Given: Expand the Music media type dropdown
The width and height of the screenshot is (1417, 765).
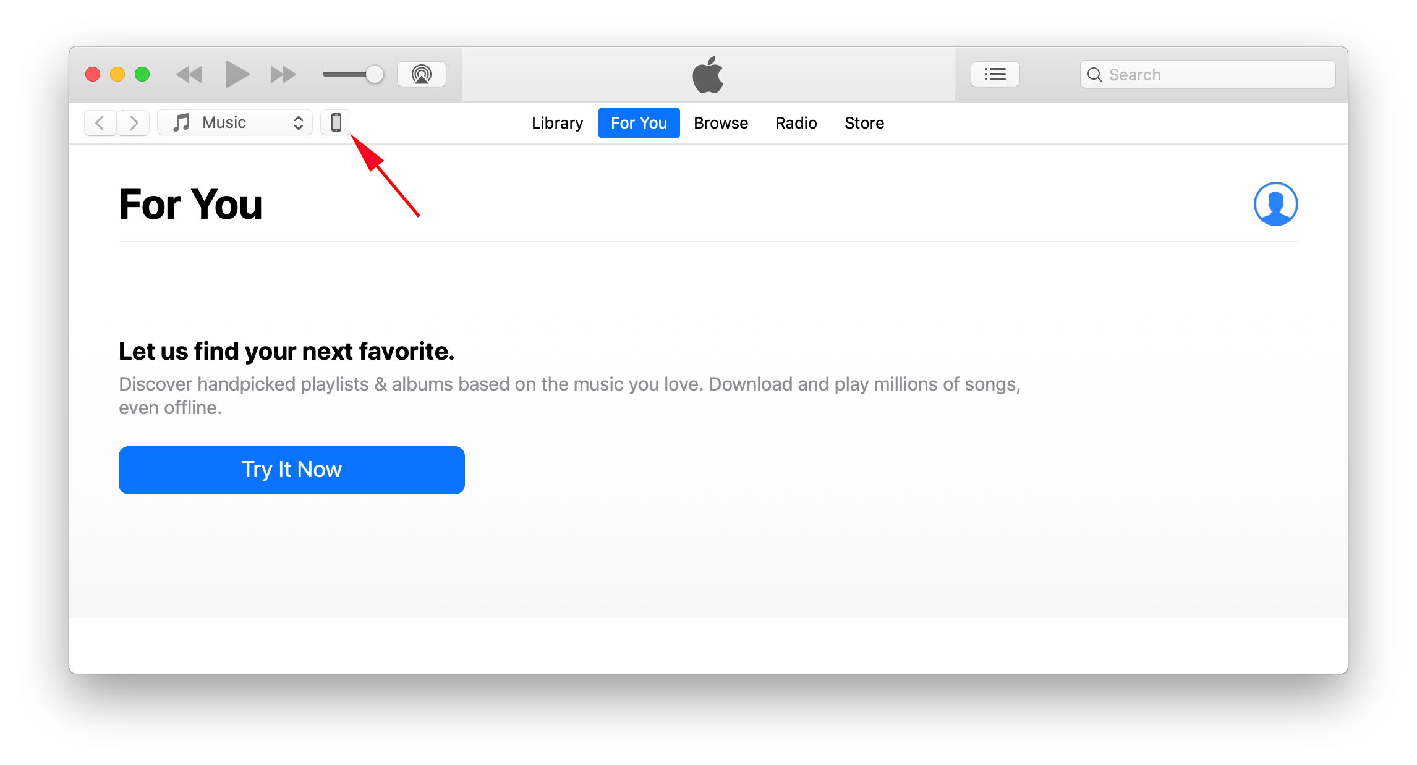Looking at the screenshot, I should tap(235, 122).
